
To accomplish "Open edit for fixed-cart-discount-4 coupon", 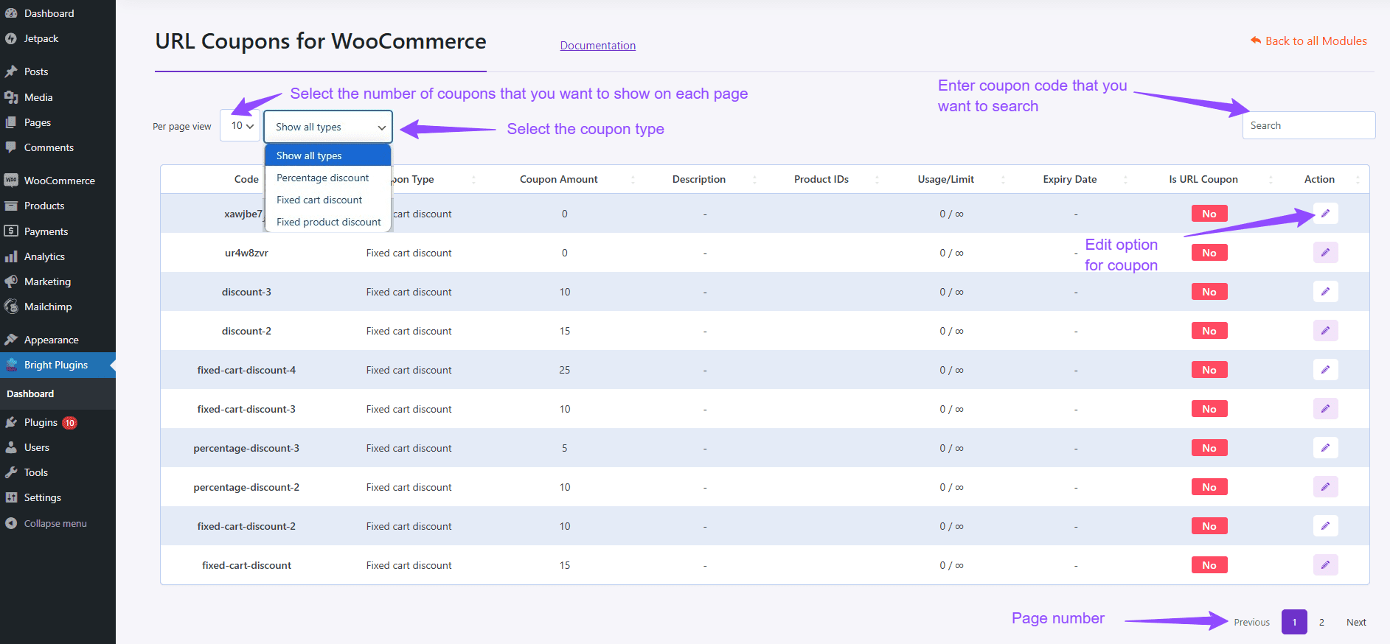I will (1325, 370).
